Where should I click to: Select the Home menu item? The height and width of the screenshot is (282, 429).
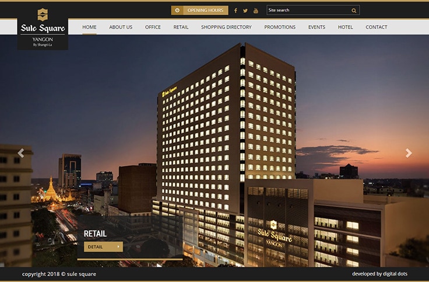pyautogui.click(x=89, y=27)
